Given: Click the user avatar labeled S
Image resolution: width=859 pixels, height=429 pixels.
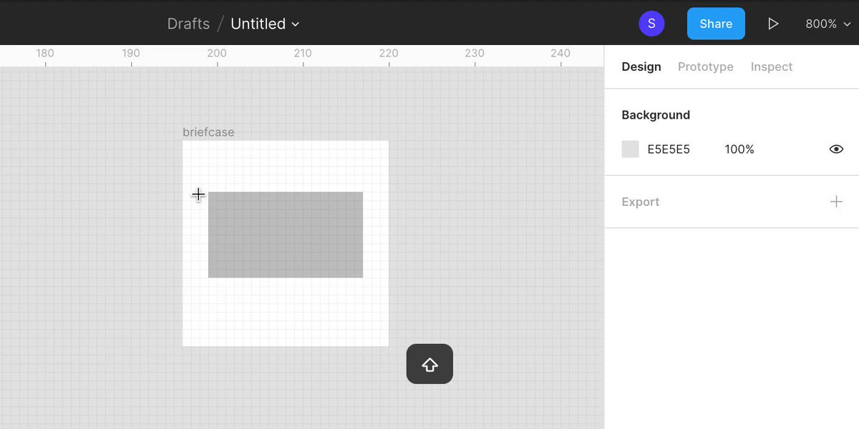Looking at the screenshot, I should (x=651, y=24).
